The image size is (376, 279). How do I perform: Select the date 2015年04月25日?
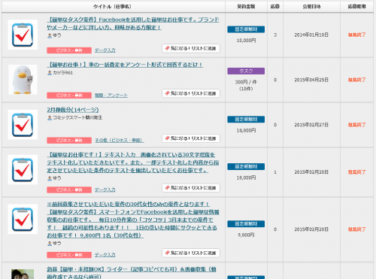coord(311,80)
